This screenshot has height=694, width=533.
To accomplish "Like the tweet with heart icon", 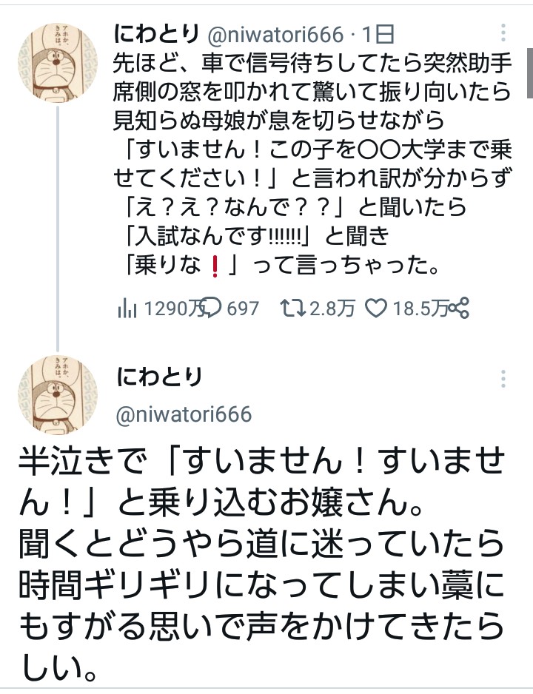I will pos(376,308).
